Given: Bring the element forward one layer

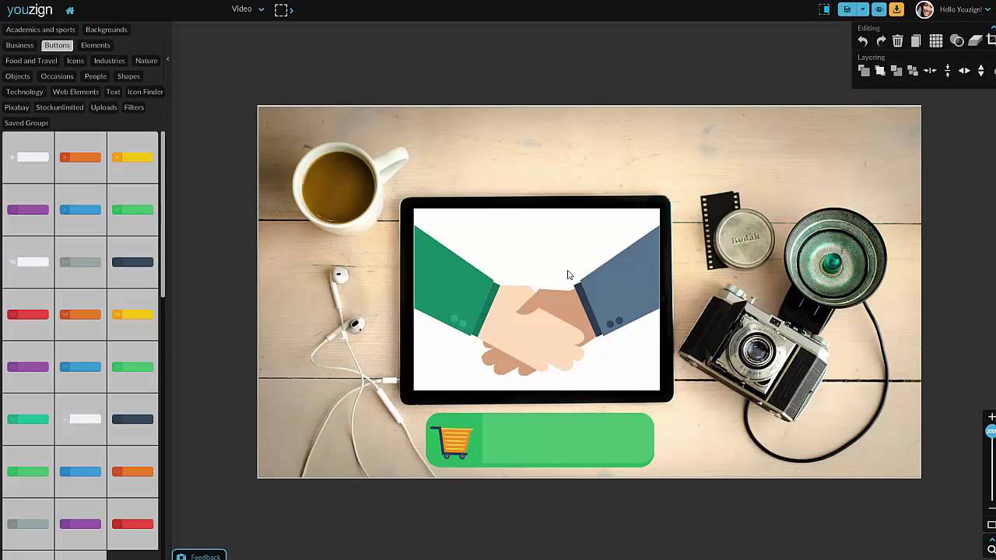Looking at the screenshot, I should [x=880, y=71].
